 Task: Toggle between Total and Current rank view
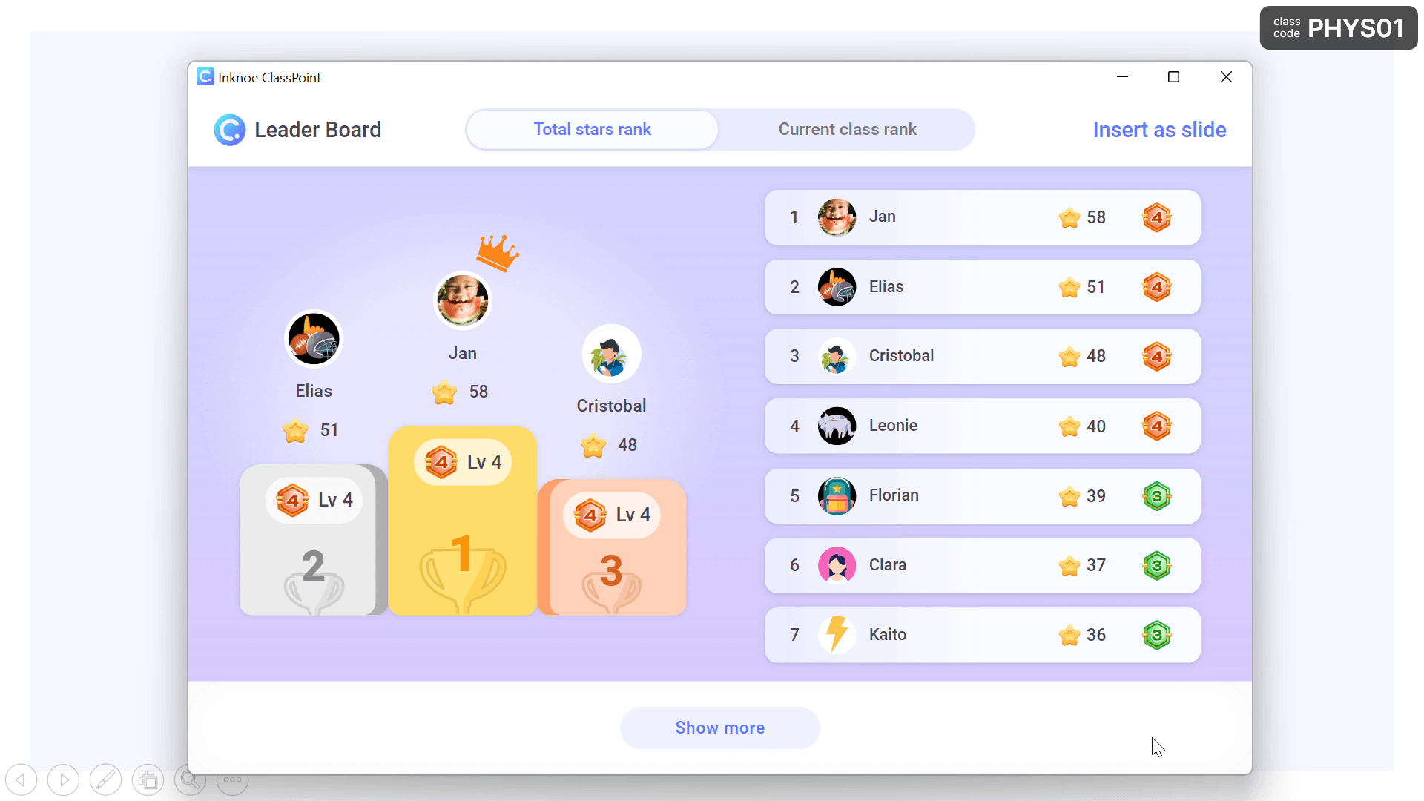[847, 129]
